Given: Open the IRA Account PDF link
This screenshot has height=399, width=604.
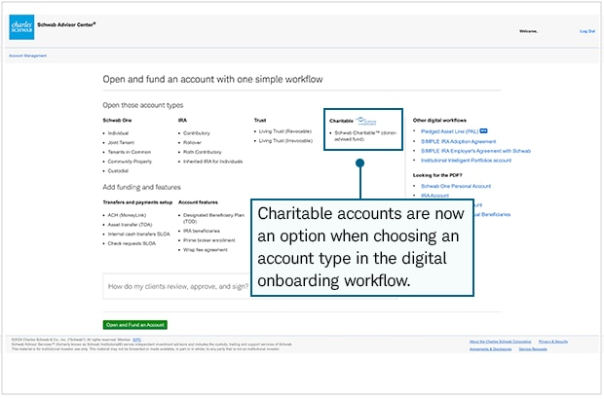Looking at the screenshot, I should [434, 196].
